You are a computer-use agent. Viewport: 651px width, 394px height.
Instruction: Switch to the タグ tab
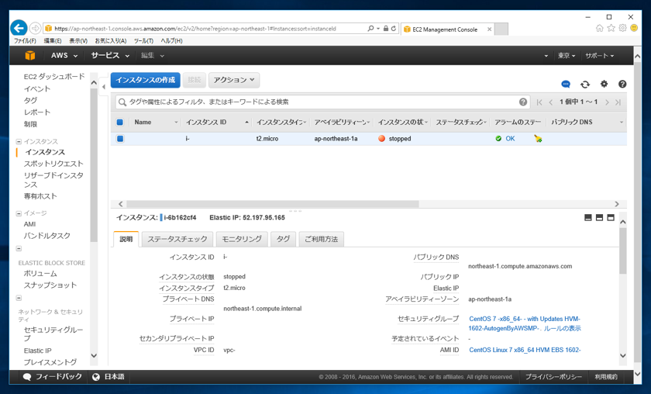point(283,239)
